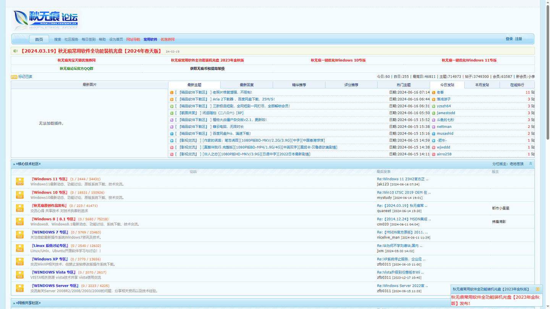Screen dimensions: 550x309
Task: Open the 寡云电脑，无限时长 topic
Action: (228, 127)
